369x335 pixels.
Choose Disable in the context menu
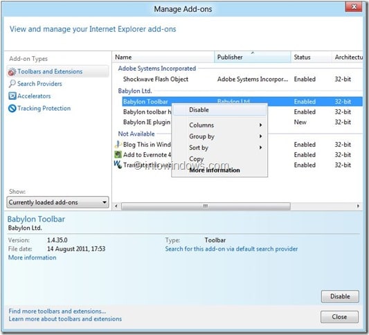219,110
